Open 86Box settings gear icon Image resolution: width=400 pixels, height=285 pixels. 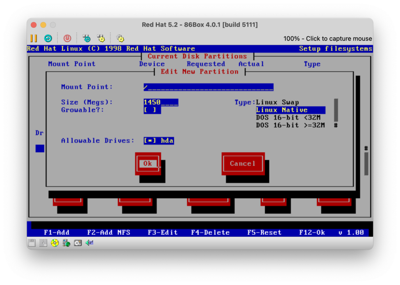pos(120,39)
